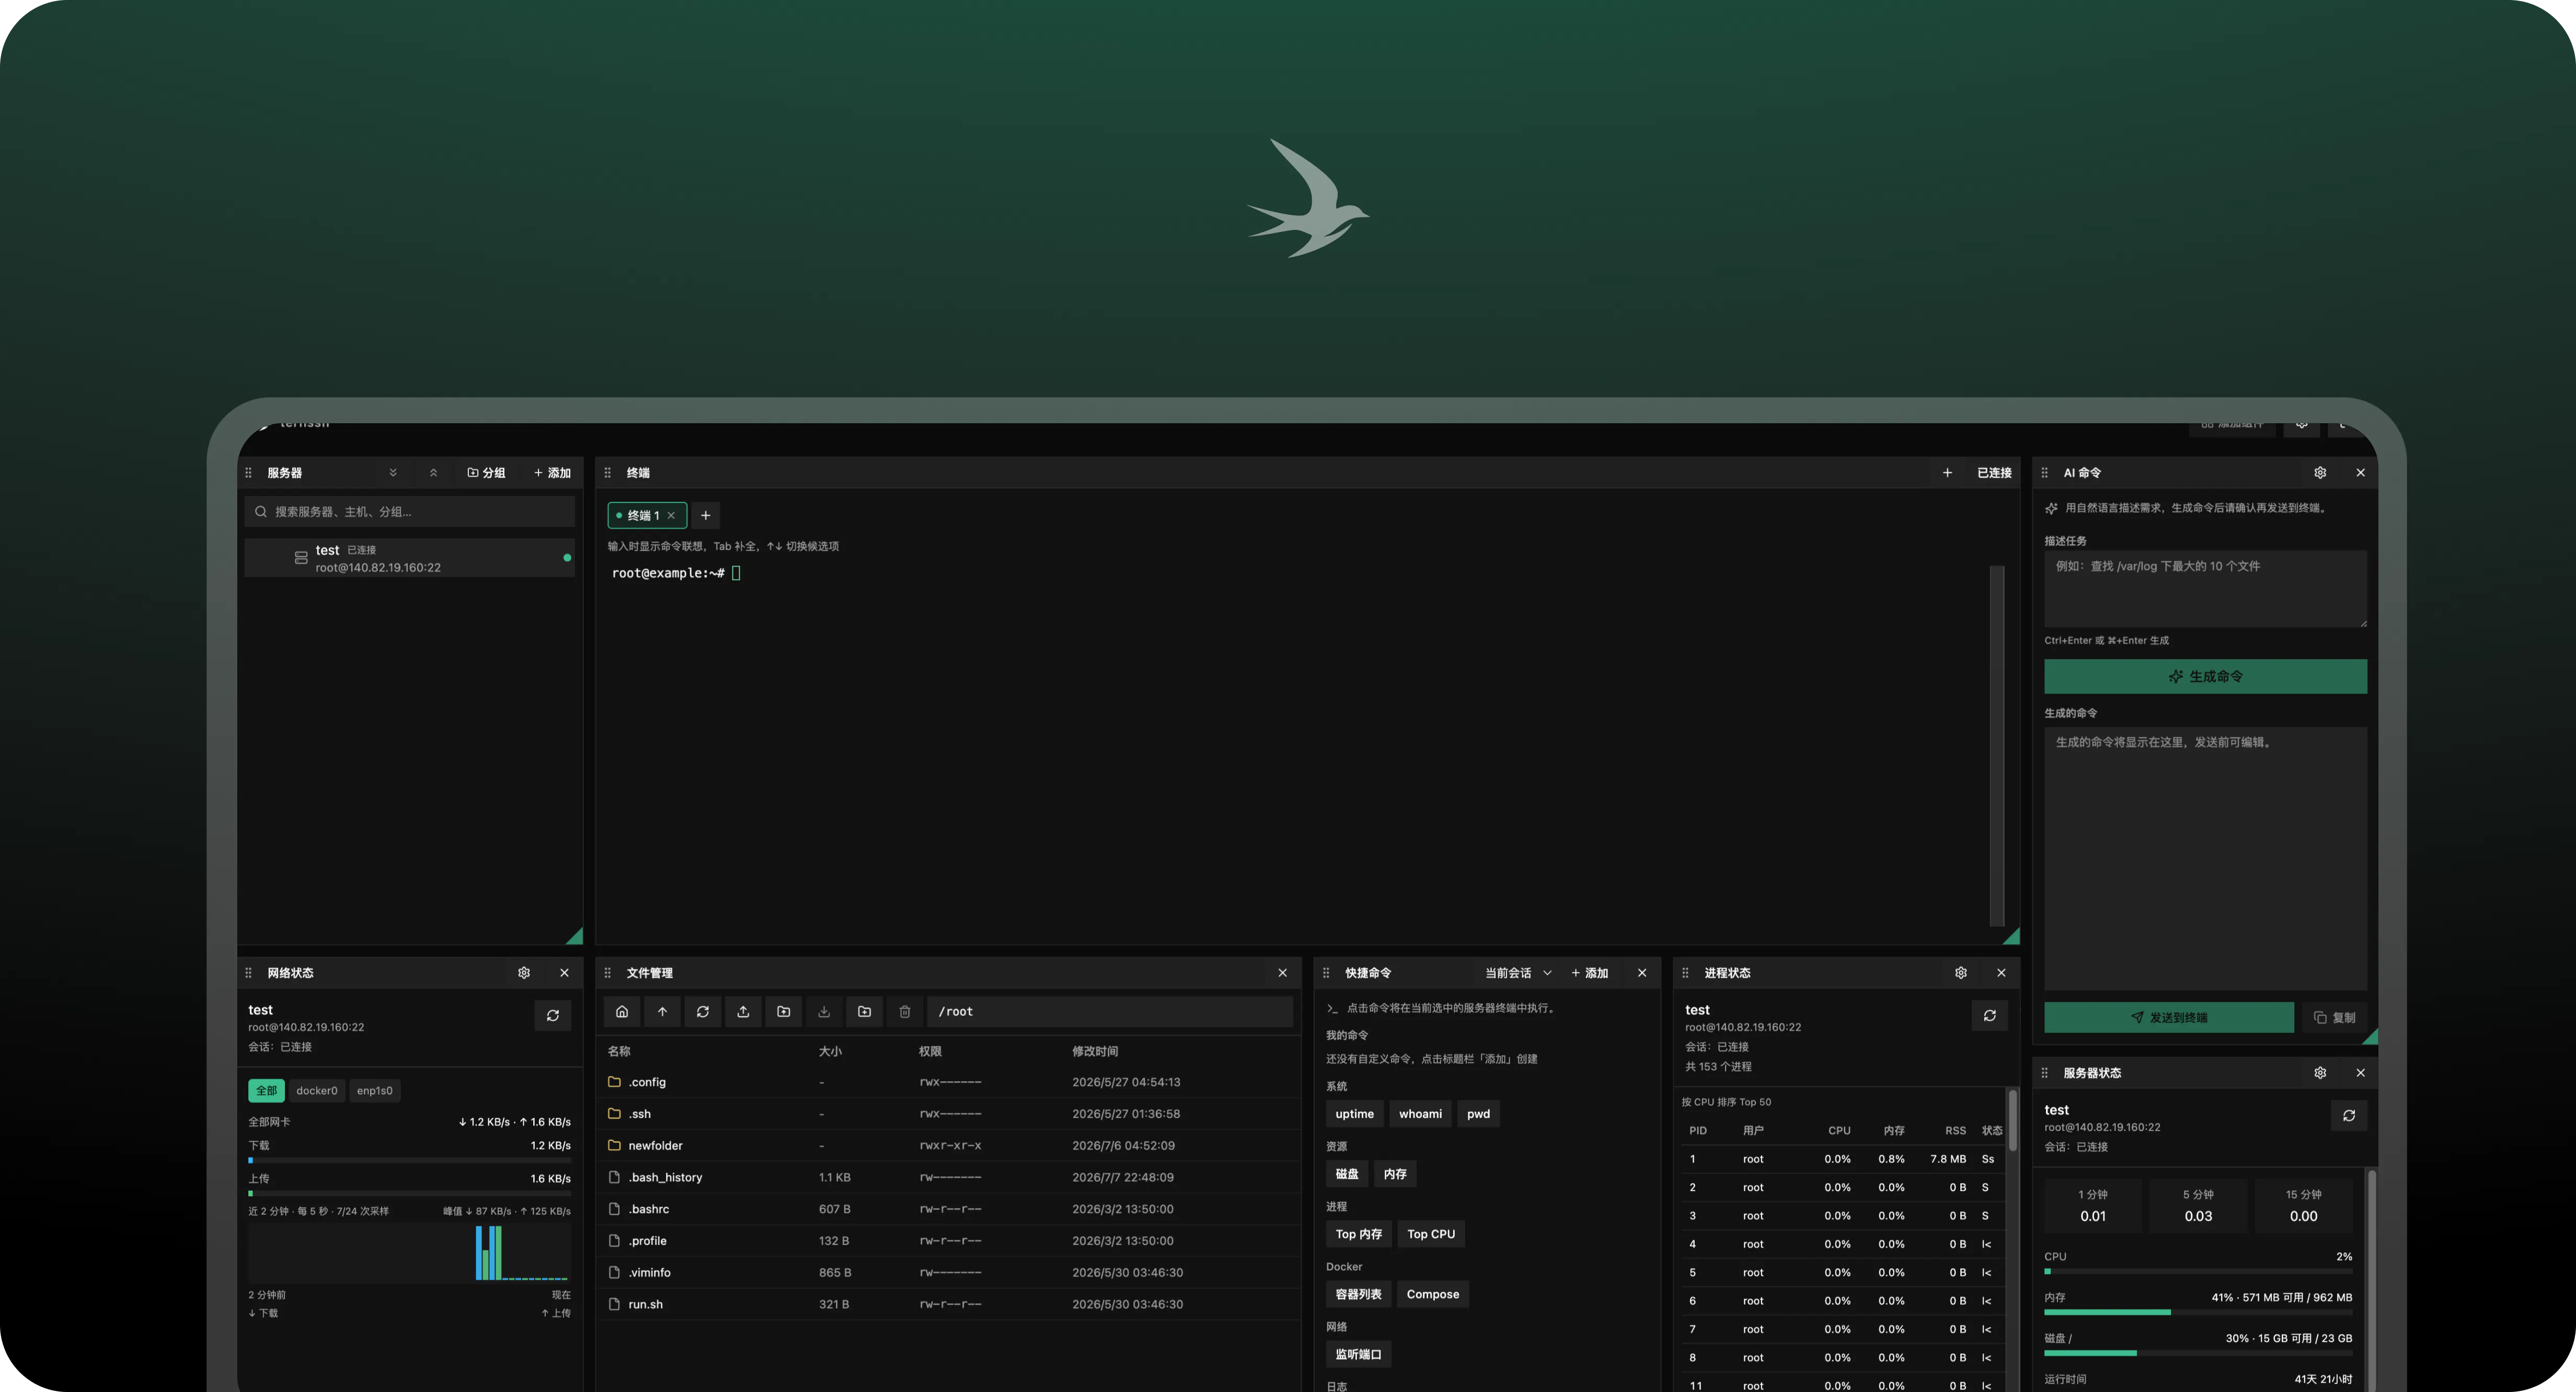Image resolution: width=2576 pixels, height=1392 pixels.
Task: Refresh the server status for test
Action: (2349, 1115)
